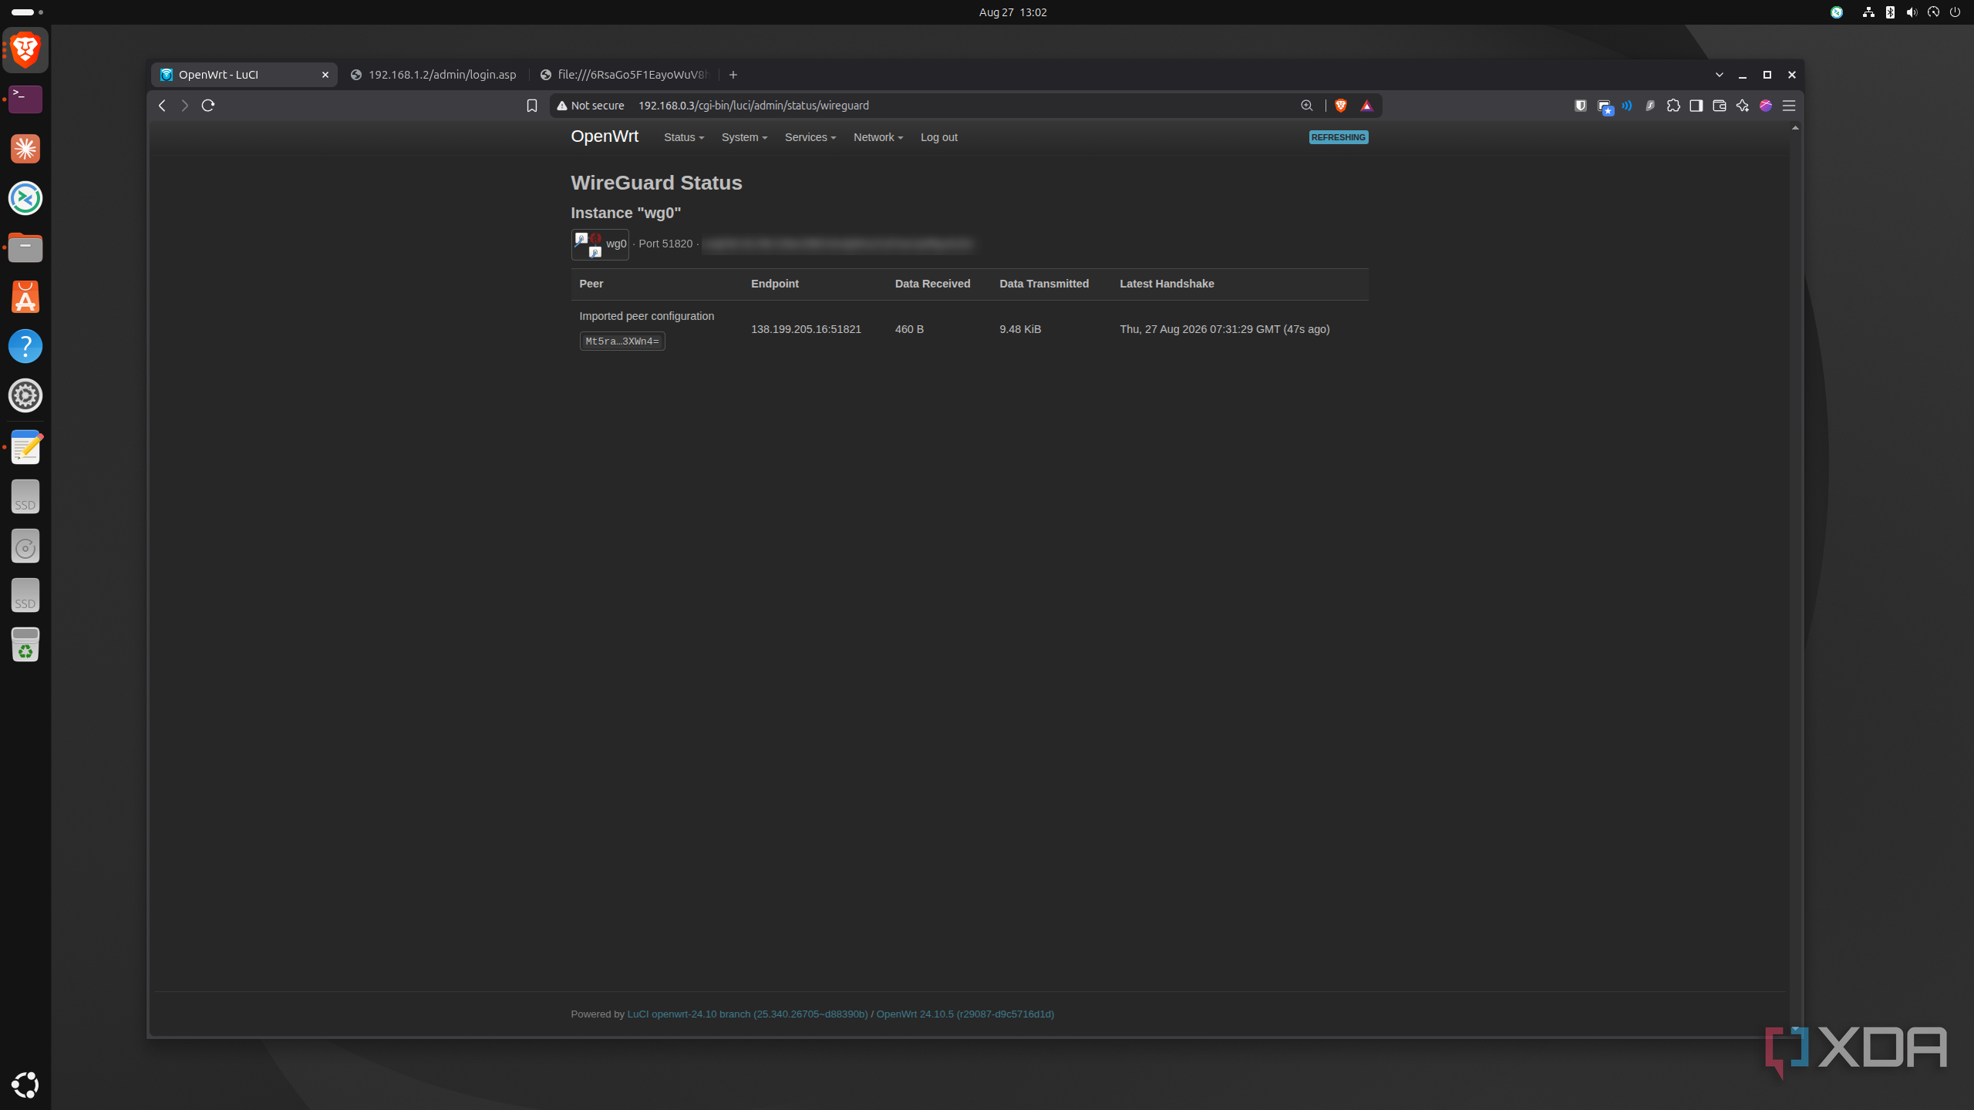Screen dimensions: 1974x1110
Task: Click the Port 51820 text
Action: click(665, 244)
